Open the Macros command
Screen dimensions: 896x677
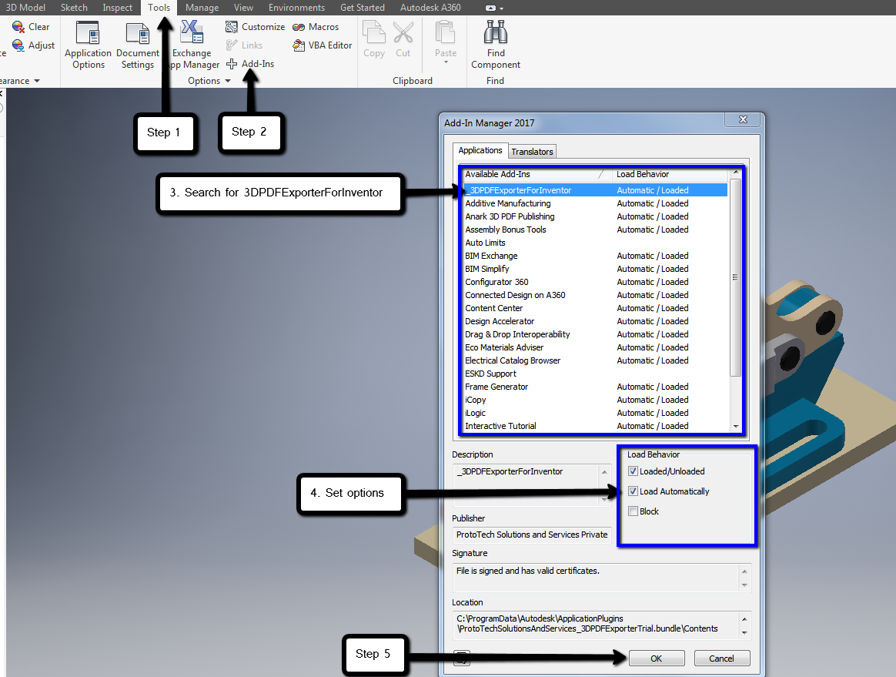coord(316,27)
